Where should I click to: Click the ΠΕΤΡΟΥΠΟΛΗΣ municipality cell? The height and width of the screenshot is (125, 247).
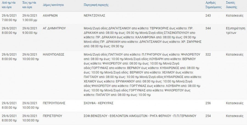54,103
